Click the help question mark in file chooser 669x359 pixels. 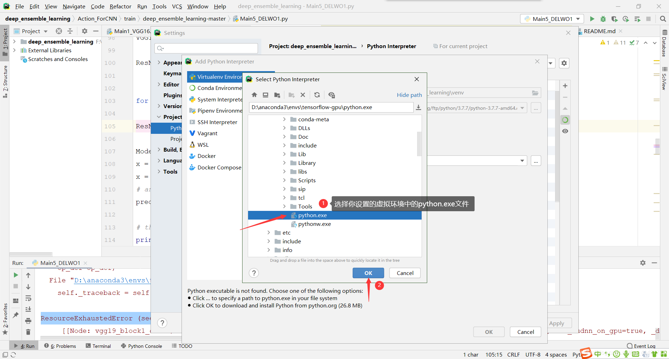click(x=254, y=273)
